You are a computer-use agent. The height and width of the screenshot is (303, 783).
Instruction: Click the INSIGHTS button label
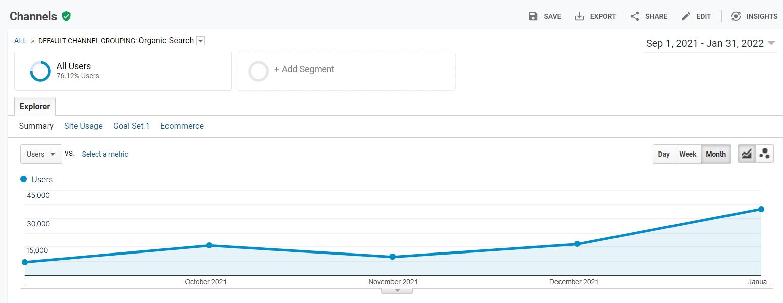click(x=762, y=16)
